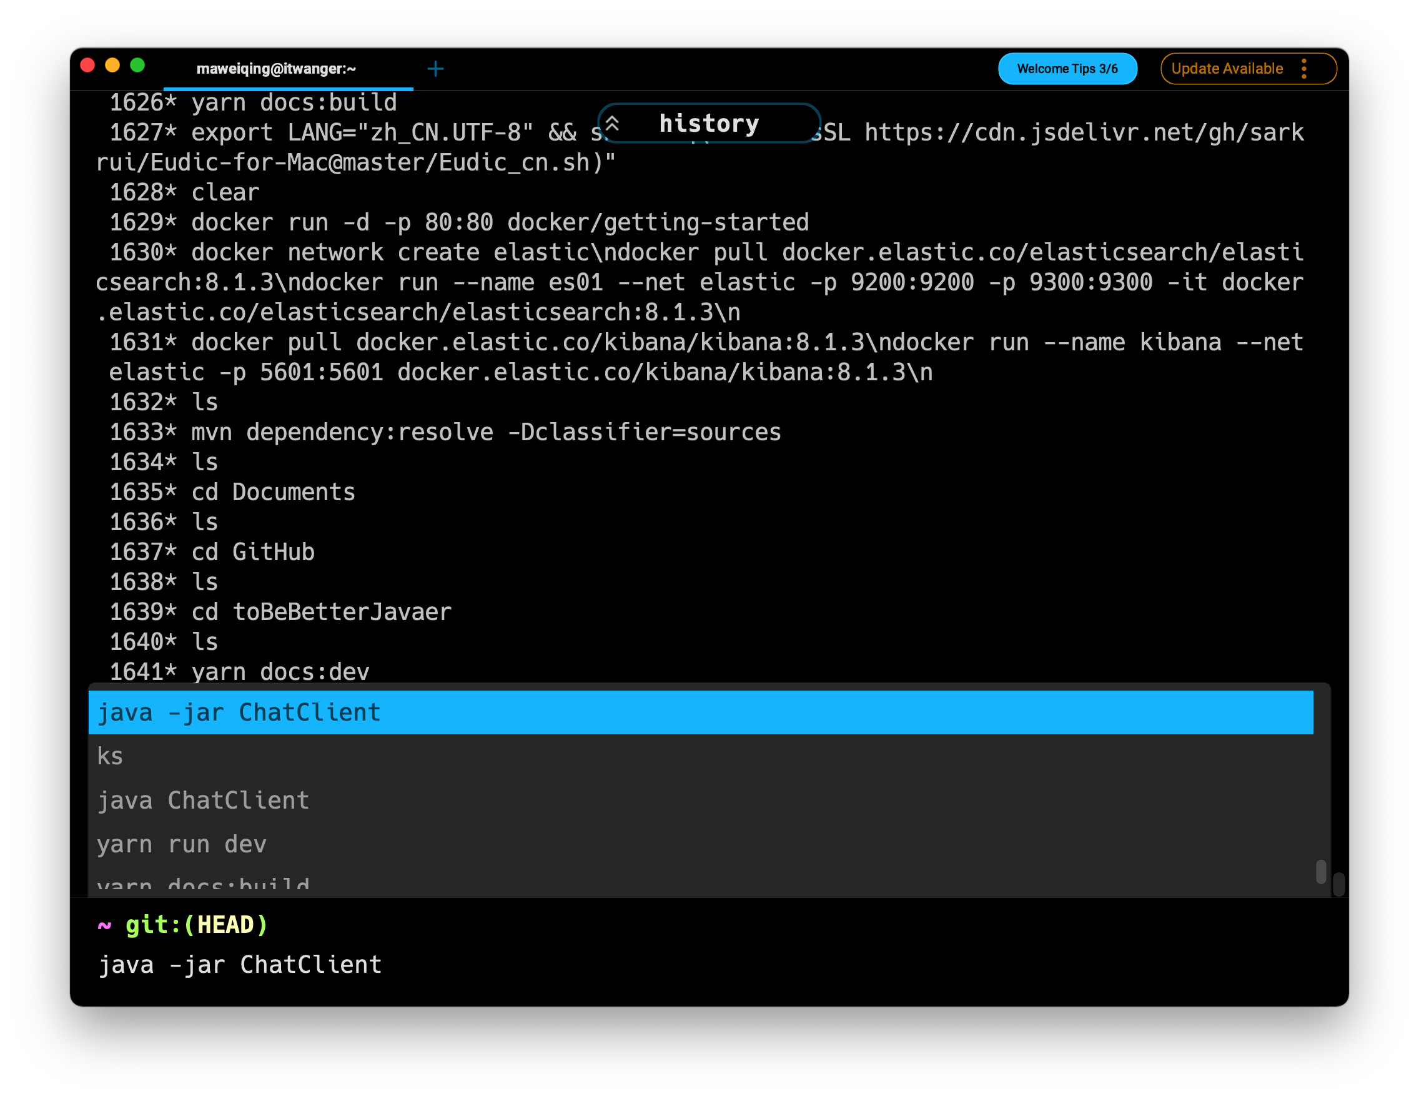Click the history suggestions list scrollbar
The height and width of the screenshot is (1099, 1419).
click(x=1320, y=872)
